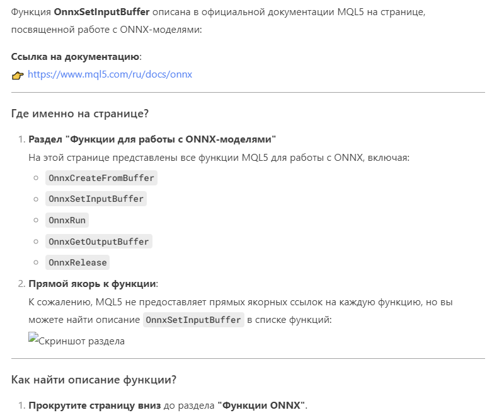
Task: Click OnnxSetInputBuffer in the bulleted function list
Action: point(96,199)
